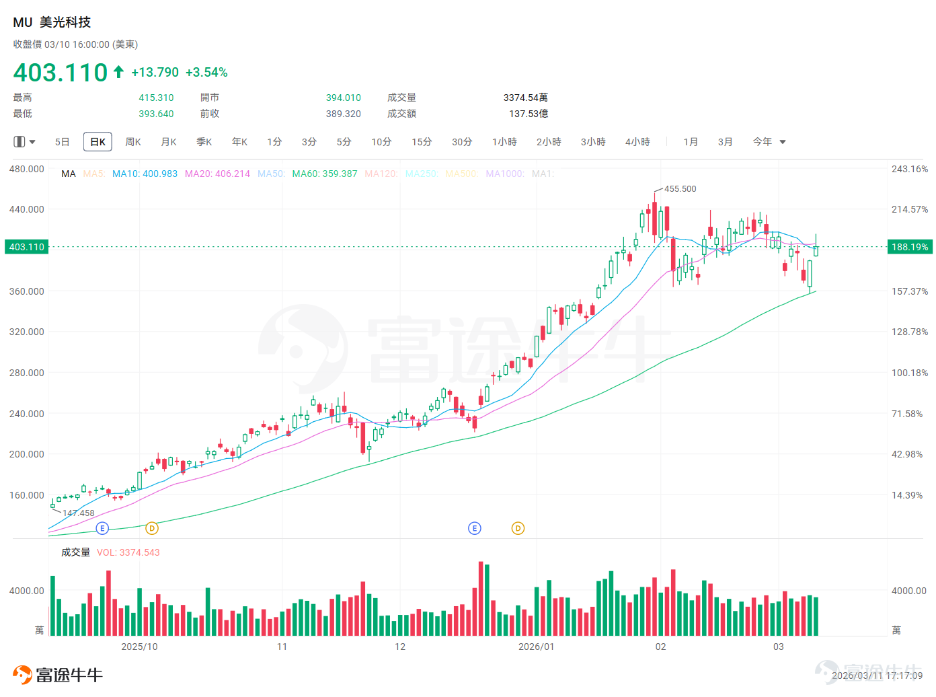The image size is (936, 697).
Task: Click the 成交額 value 137.53億
Action: click(x=529, y=114)
